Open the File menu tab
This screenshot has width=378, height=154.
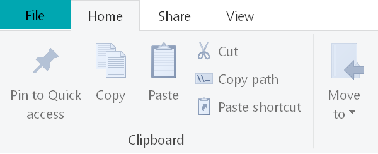coord(35,15)
